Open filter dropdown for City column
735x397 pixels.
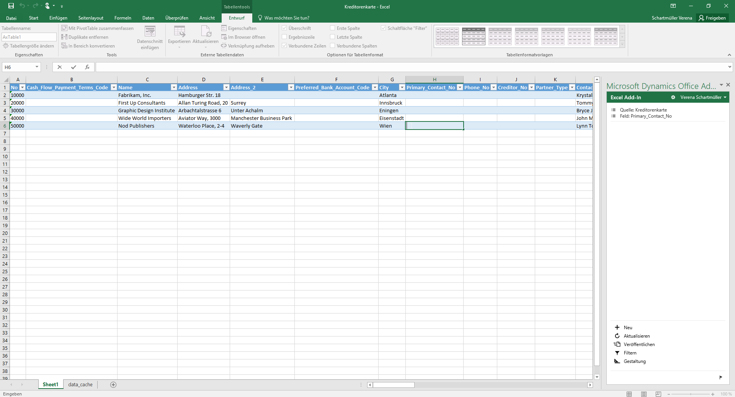pos(402,87)
